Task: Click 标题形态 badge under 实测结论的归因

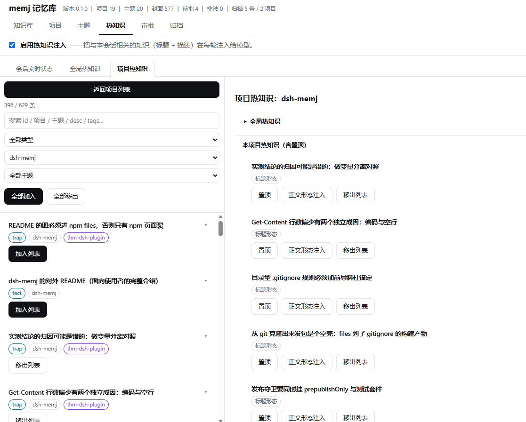Action: [x=266, y=179]
